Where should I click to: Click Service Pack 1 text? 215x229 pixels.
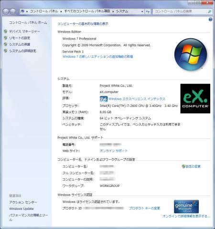pos(73,52)
